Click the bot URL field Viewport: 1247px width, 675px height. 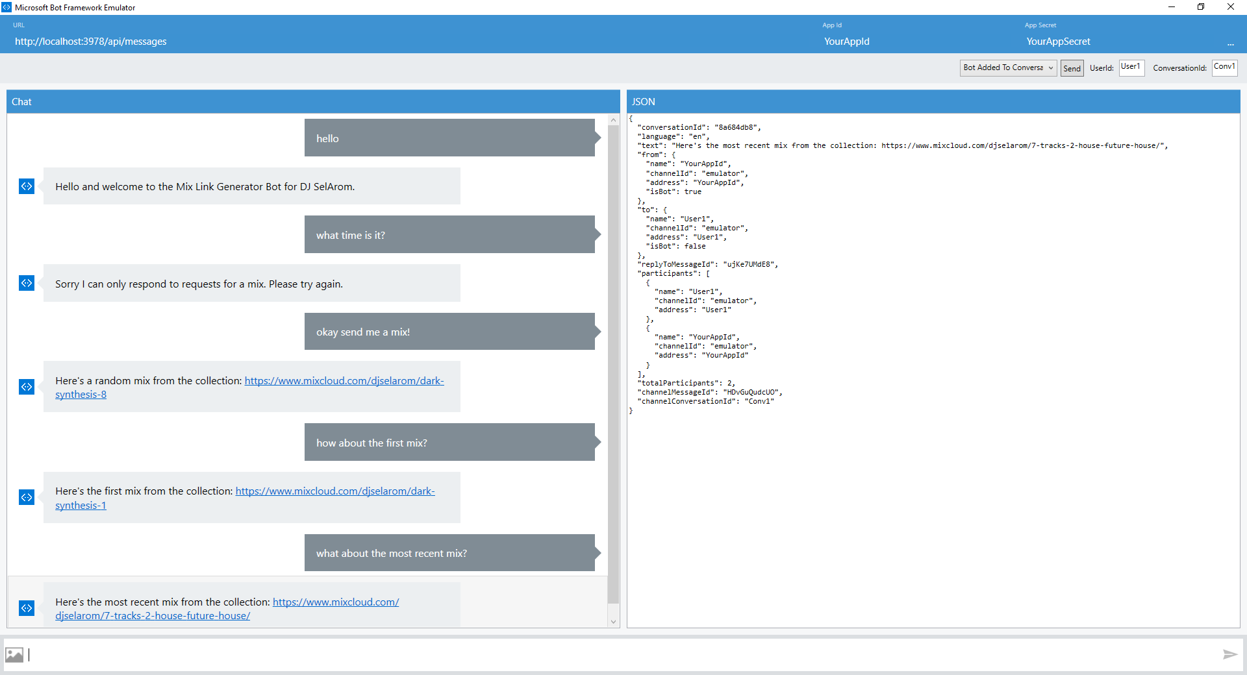point(91,42)
